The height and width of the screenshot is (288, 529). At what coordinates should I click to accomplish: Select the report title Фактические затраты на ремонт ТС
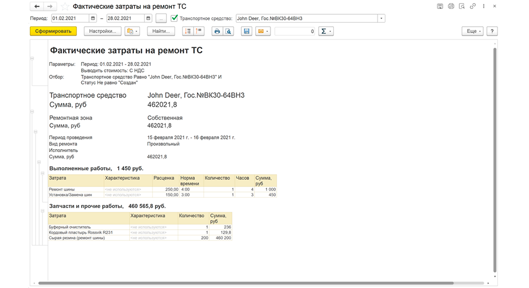pyautogui.click(x=126, y=51)
